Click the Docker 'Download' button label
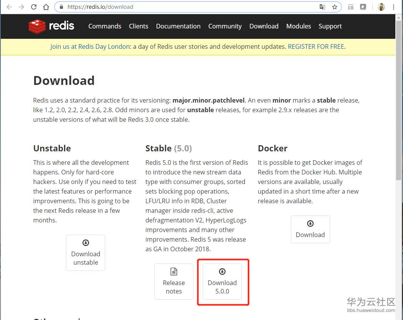The image size is (403, 320). point(310,235)
